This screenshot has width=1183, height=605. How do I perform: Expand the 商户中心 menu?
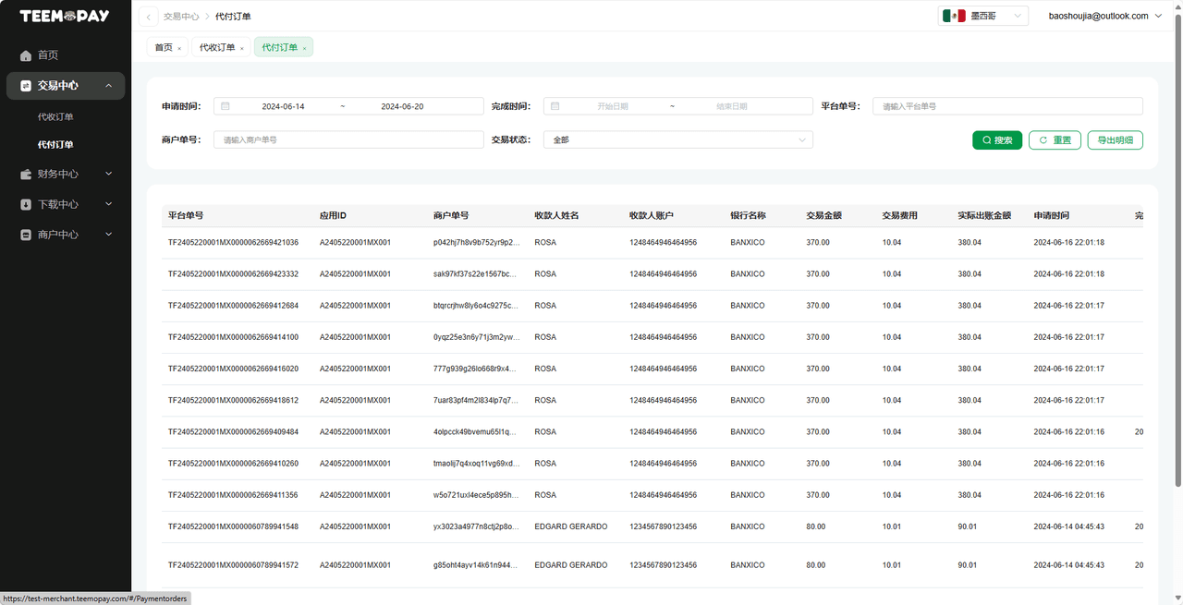(108, 235)
